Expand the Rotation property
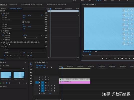134x100 pixels. click(1, 24)
